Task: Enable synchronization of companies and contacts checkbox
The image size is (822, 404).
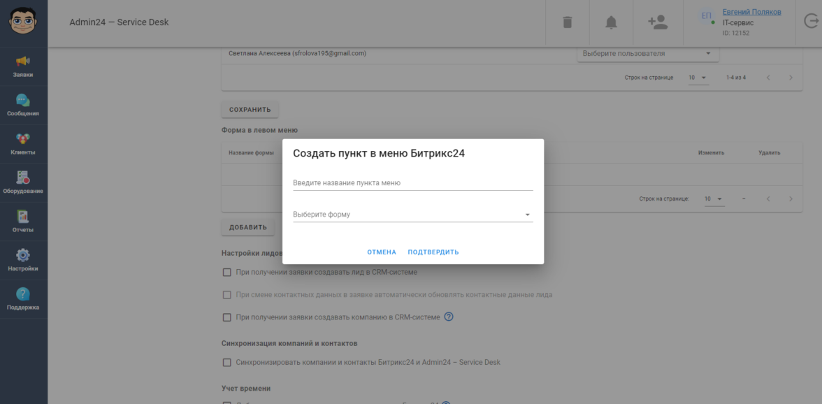Action: pyautogui.click(x=226, y=362)
